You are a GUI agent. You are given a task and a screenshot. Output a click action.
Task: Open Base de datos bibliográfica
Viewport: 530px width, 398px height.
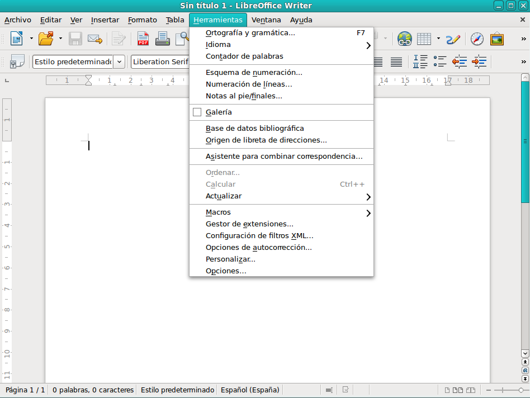click(281, 129)
